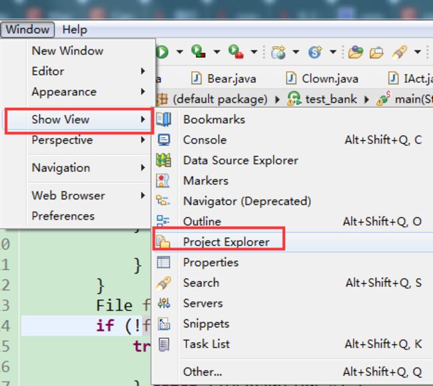Viewport: 433px width, 386px height.
Task: Open the Coverage dropdown arrow
Action: (x=217, y=52)
